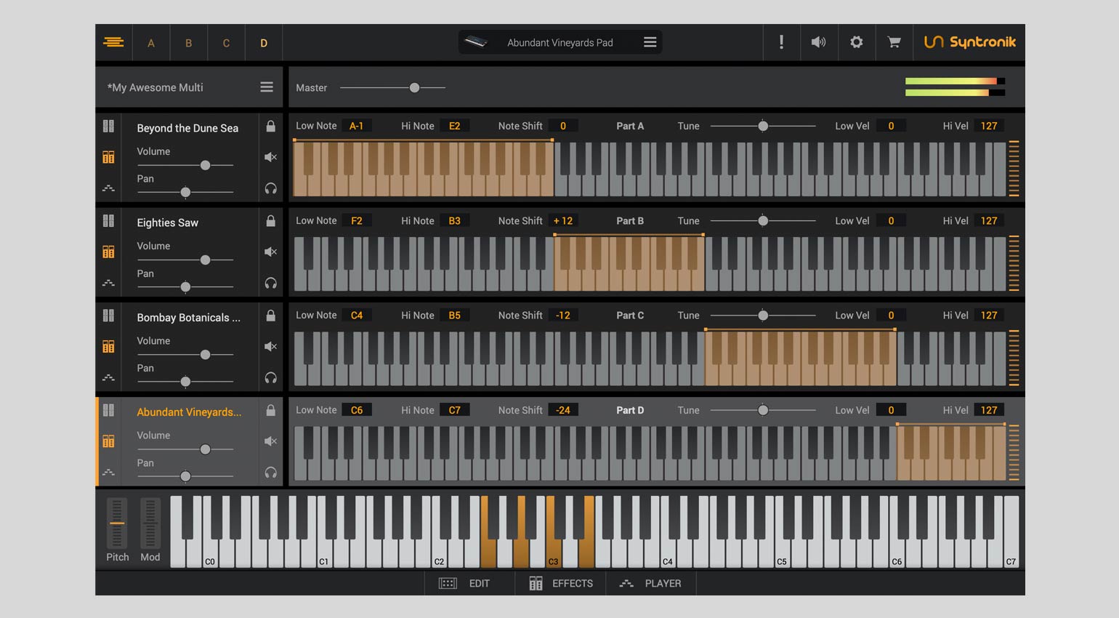Toggle lock on Abundant Vineyards part

click(270, 409)
